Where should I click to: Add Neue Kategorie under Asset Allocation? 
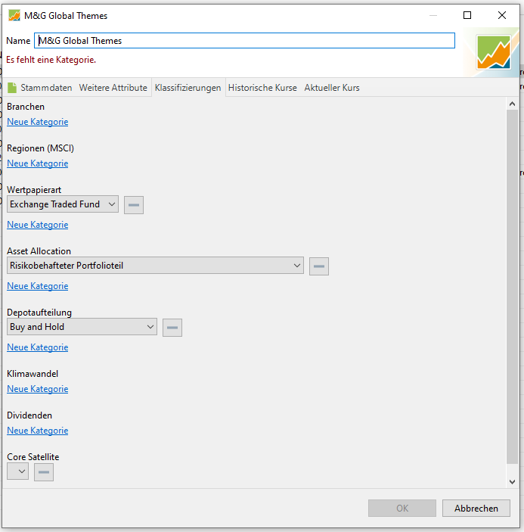[38, 286]
